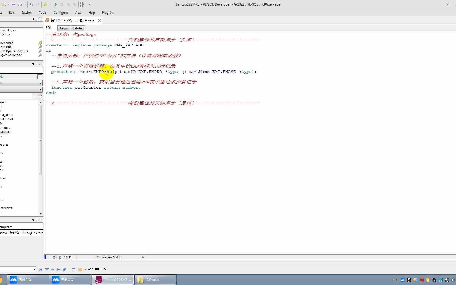Screen dimensions: 456x285
Task: Switch to the Output tab
Action: pos(64,28)
